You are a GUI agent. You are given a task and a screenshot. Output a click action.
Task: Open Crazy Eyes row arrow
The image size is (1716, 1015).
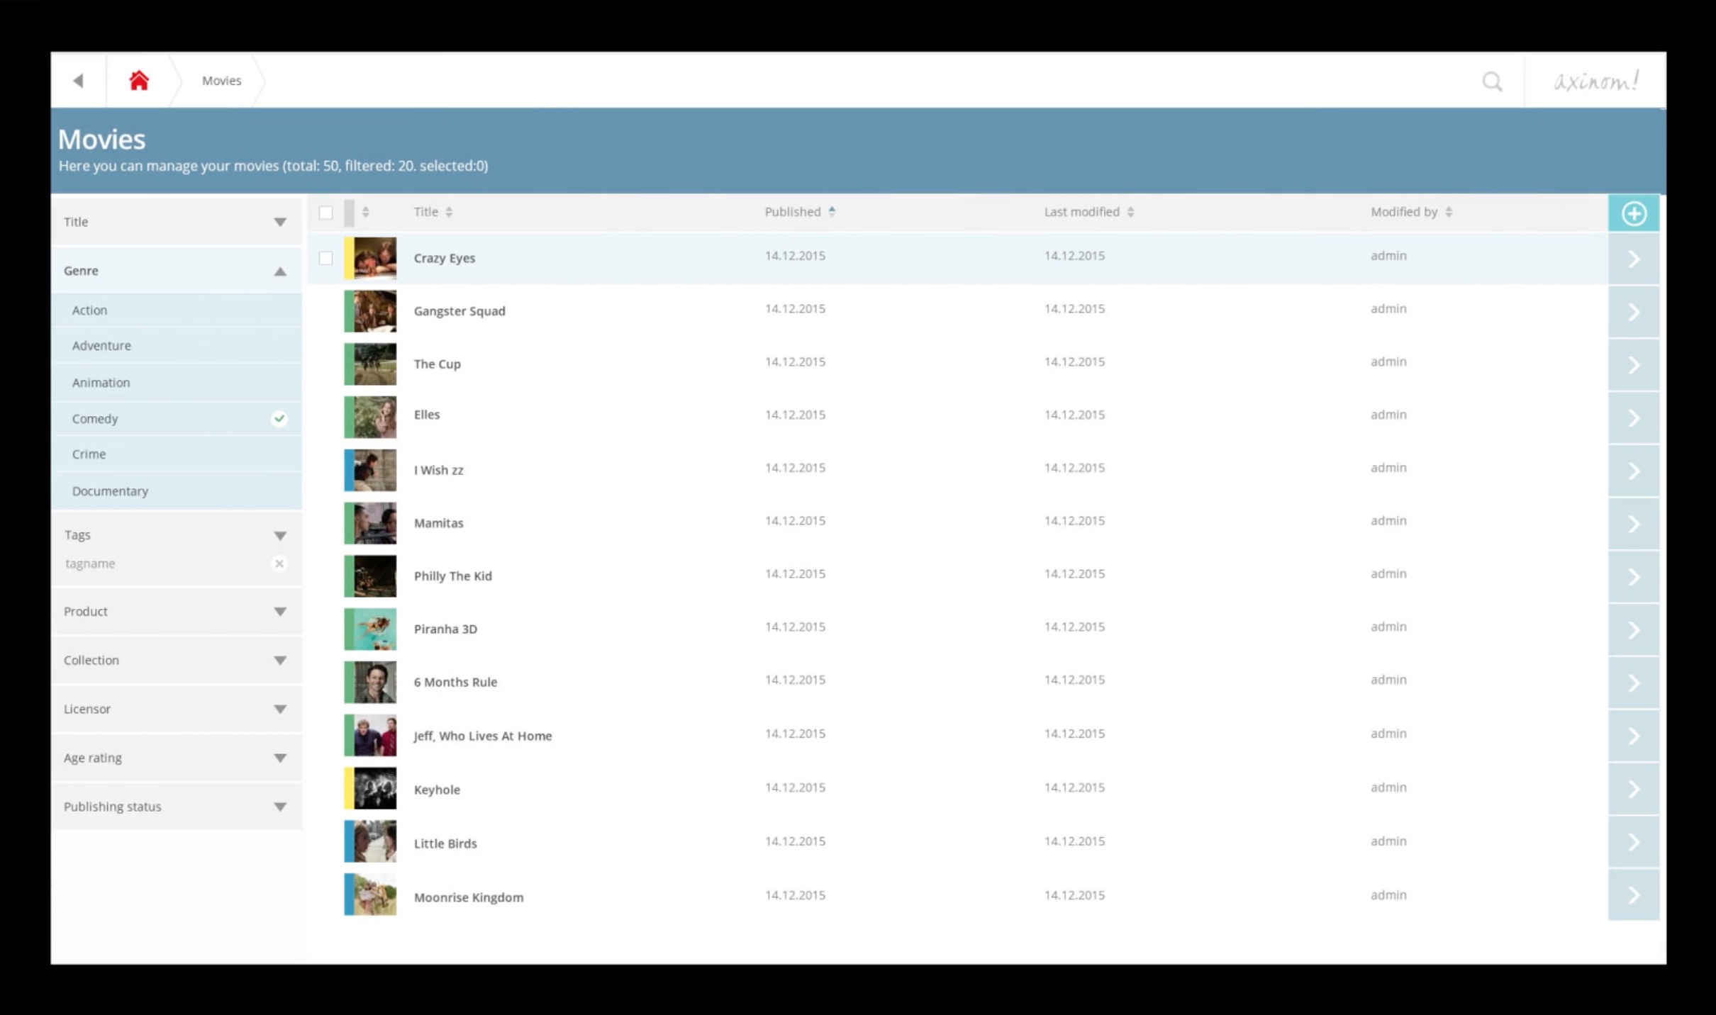point(1634,259)
